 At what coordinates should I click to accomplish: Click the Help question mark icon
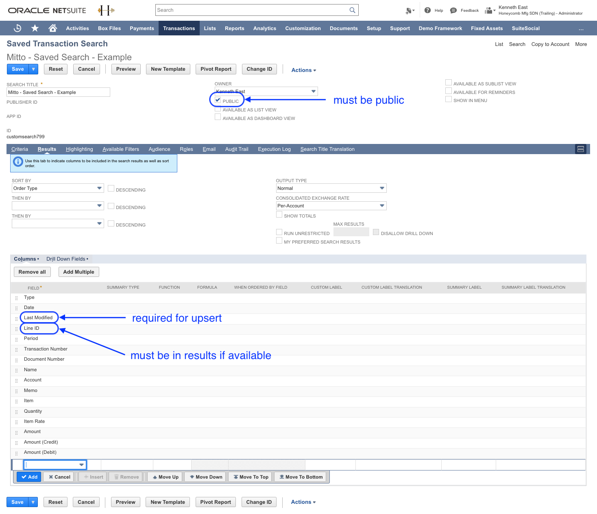427,10
